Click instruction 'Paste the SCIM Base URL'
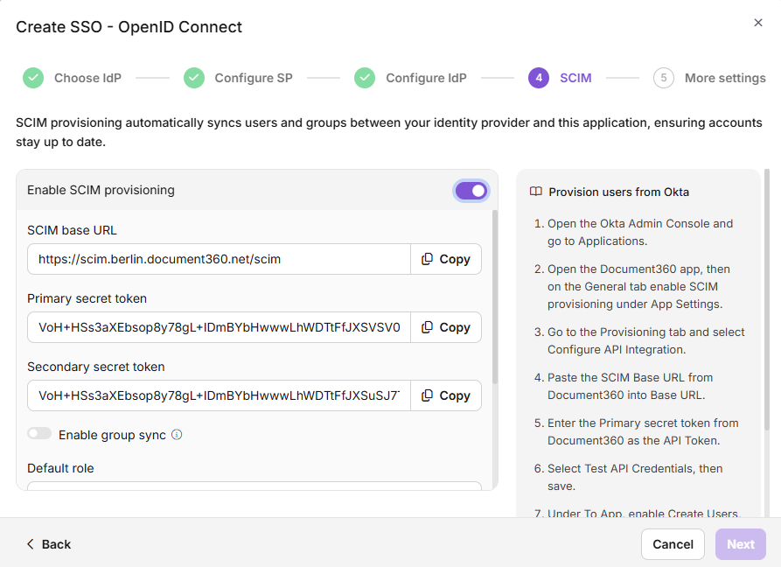The width and height of the screenshot is (781, 567). click(x=630, y=386)
